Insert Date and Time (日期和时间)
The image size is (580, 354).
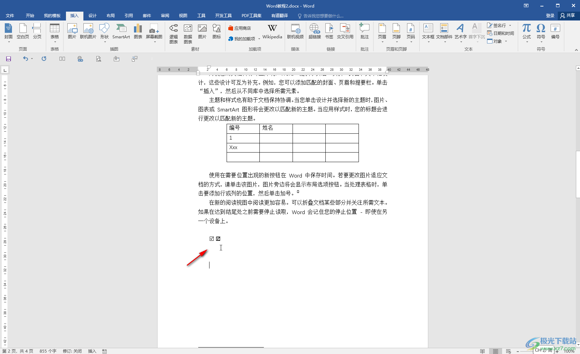pos(501,34)
